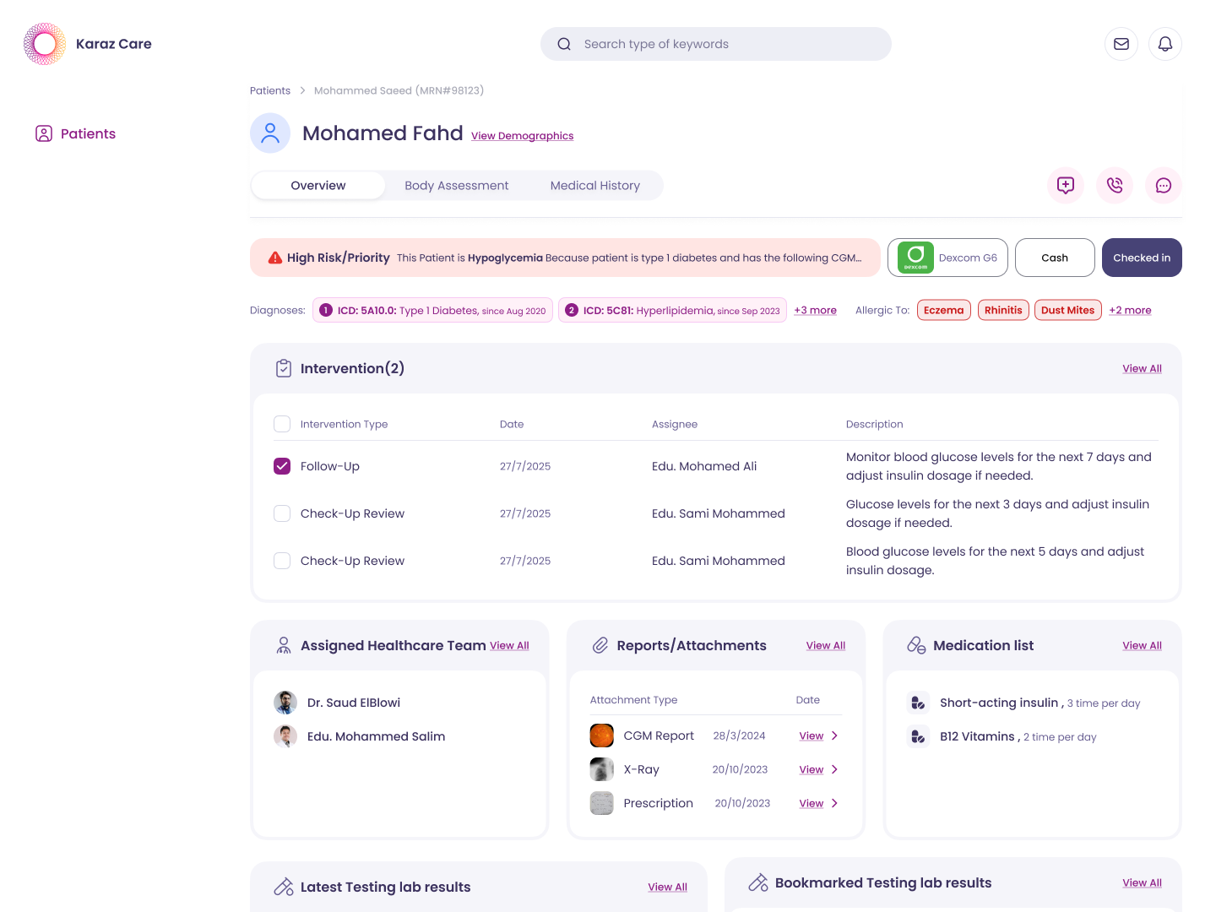1216x912 pixels.
Task: Click the patient avatar icon
Action: tap(270, 133)
